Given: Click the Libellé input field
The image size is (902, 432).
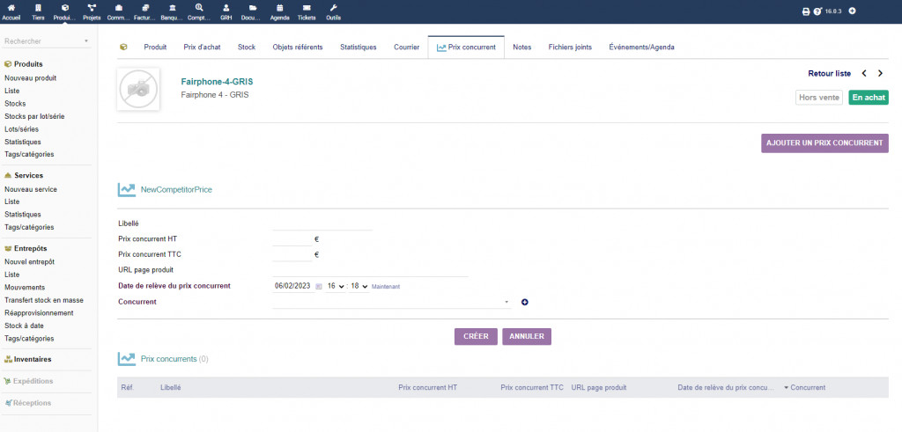Looking at the screenshot, I should (322, 223).
